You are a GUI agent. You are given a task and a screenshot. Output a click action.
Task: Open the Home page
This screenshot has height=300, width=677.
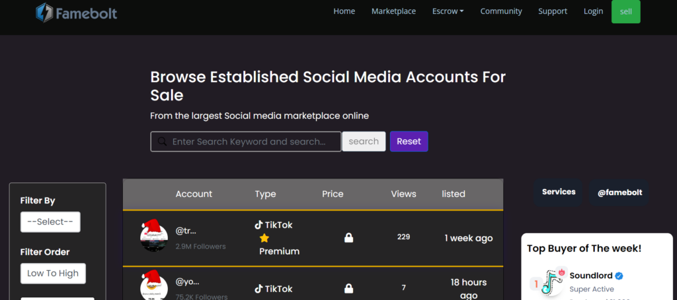[344, 11]
